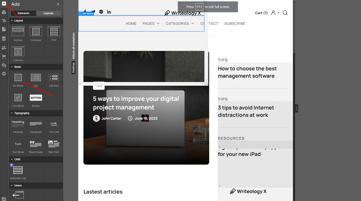Click the Div Block selection label
This screenshot has height=201, width=361.
coord(86,14)
